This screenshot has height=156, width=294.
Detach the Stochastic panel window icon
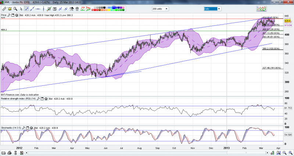(x=27, y=128)
